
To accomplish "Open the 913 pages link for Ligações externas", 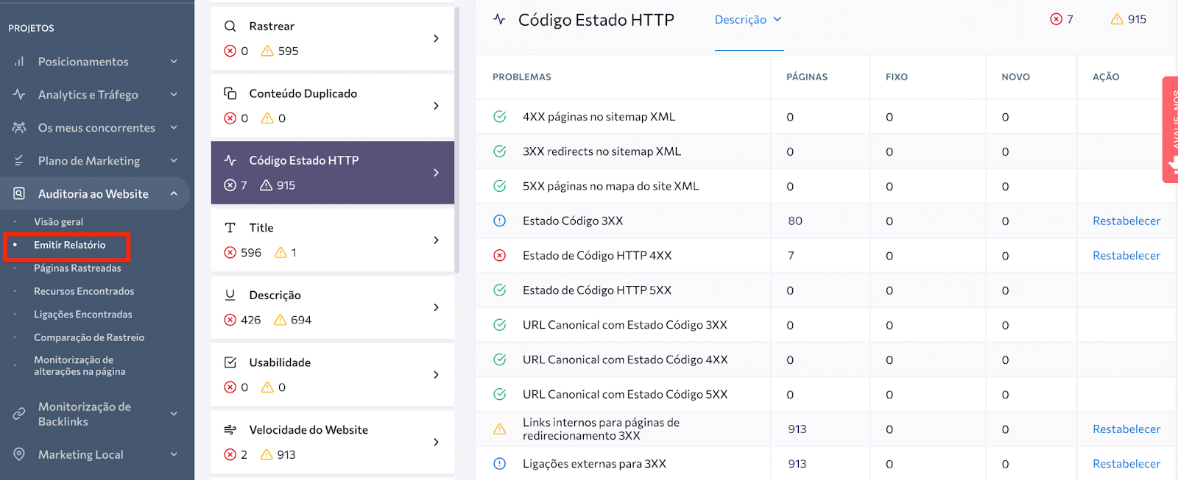I will (797, 464).
